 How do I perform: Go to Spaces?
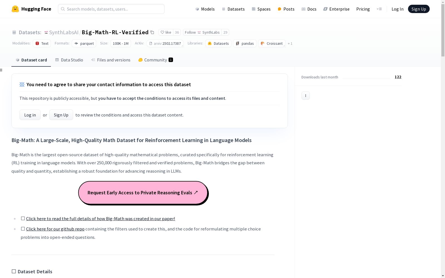click(x=261, y=9)
